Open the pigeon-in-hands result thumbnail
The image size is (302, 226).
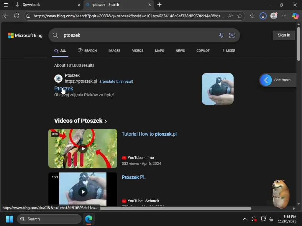pos(218,89)
